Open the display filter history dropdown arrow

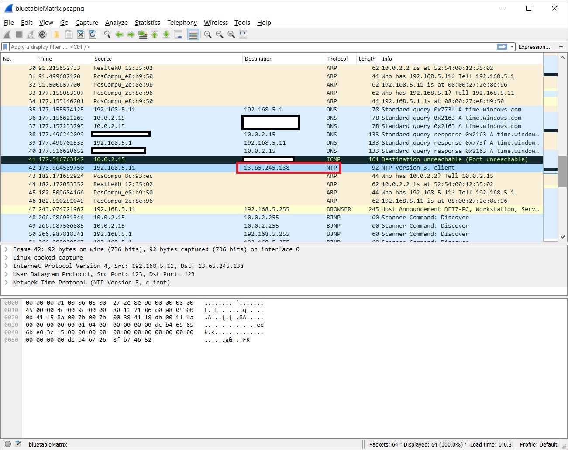(512, 47)
